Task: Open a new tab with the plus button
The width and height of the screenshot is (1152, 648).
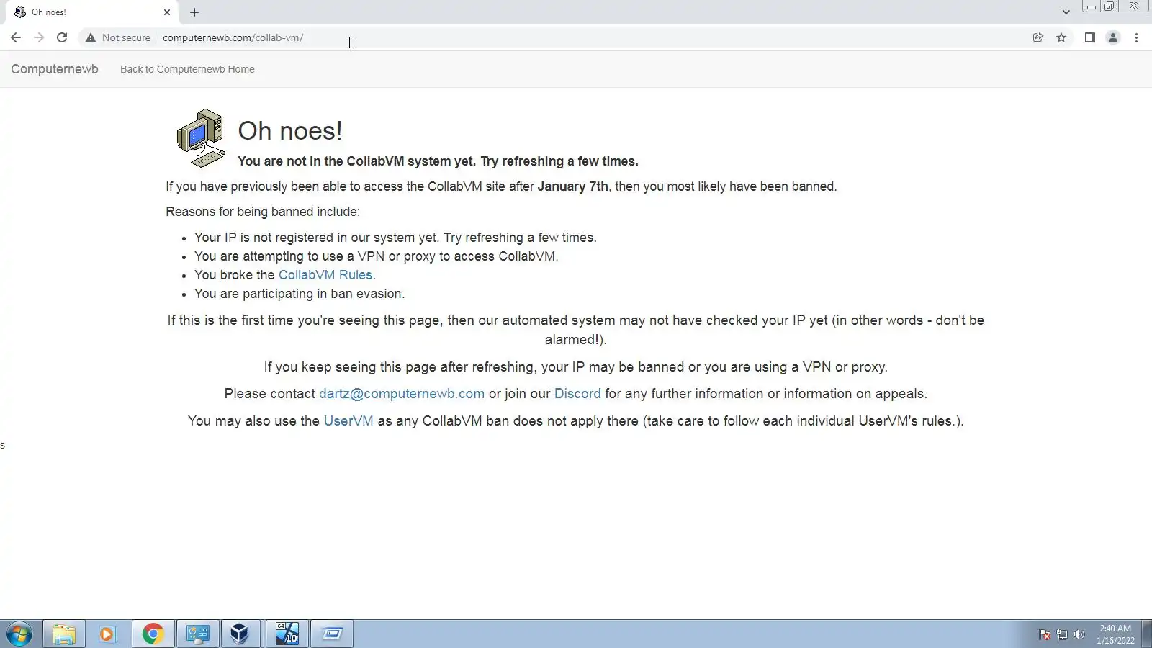Action: pos(194,12)
